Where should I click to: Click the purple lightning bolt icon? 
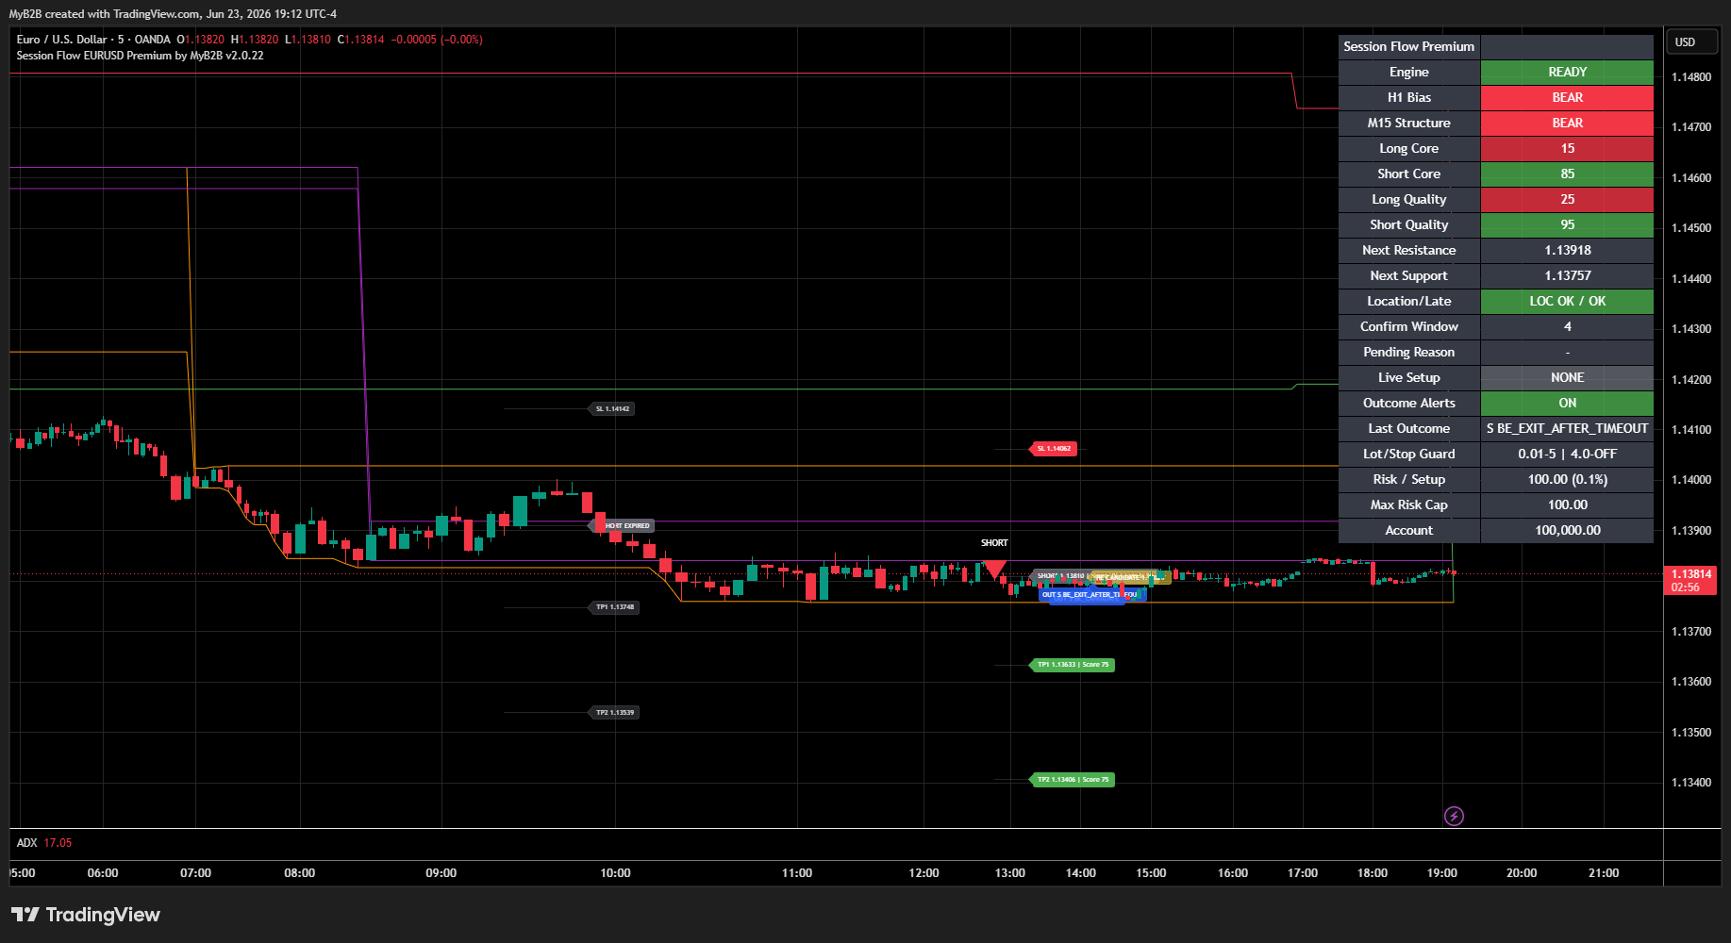tap(1454, 816)
